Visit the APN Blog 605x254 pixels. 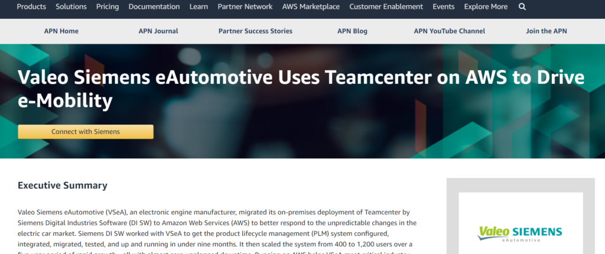[x=352, y=31]
